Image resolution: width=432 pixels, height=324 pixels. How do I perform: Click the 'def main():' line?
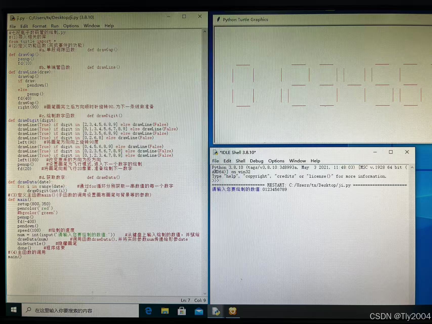20,199
